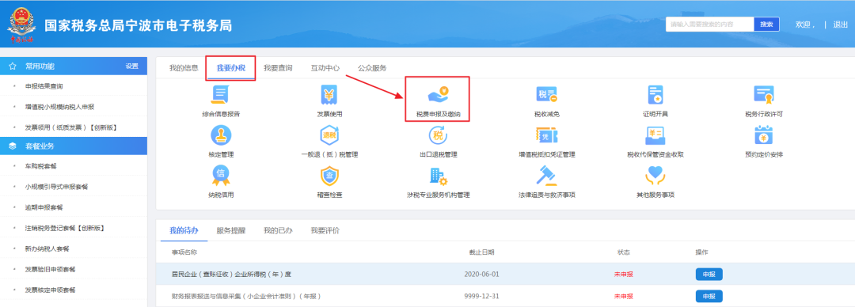This screenshot has height=307, width=855.
Task: Open 车购税套餐 in sidebar
Action: (x=41, y=166)
